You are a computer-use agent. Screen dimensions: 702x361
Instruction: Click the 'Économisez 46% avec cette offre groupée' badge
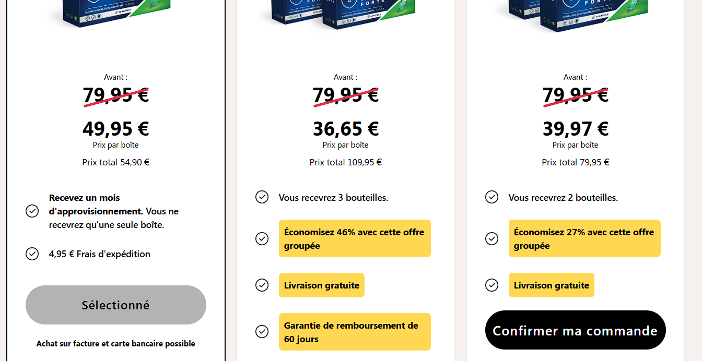355,238
